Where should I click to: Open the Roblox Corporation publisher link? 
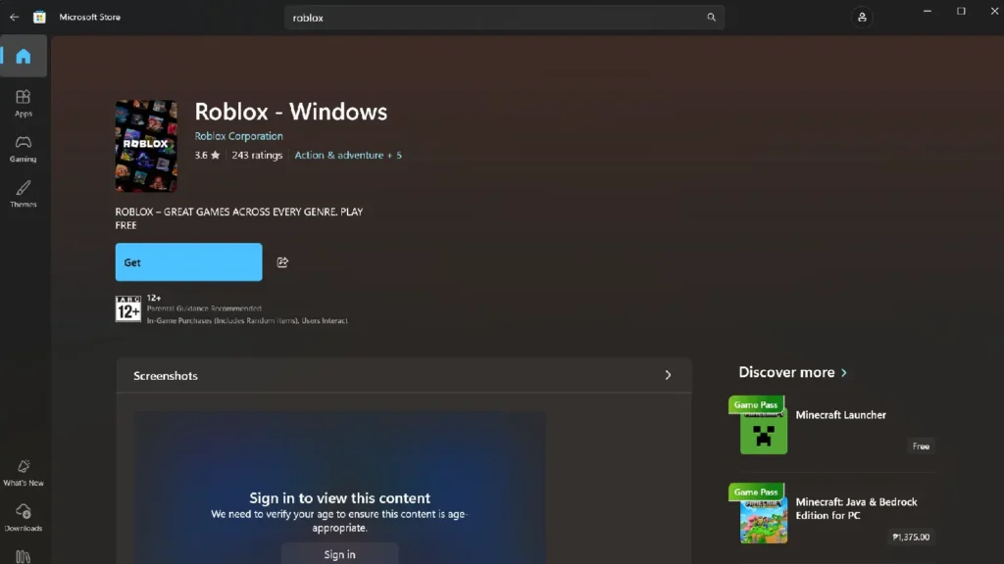click(239, 136)
